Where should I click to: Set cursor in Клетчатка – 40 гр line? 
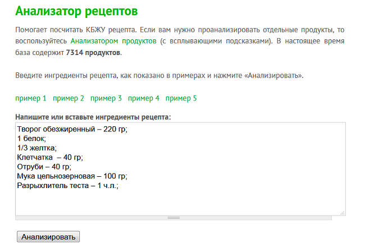coord(50,157)
